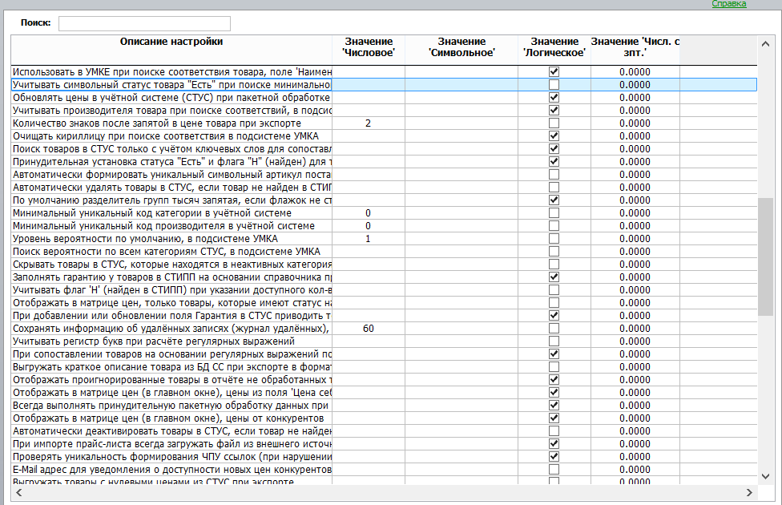This screenshot has width=782, height=505.
Task: Select numeric value 60 for 'Сохранять информацию об удалённых'
Action: pyautogui.click(x=368, y=329)
